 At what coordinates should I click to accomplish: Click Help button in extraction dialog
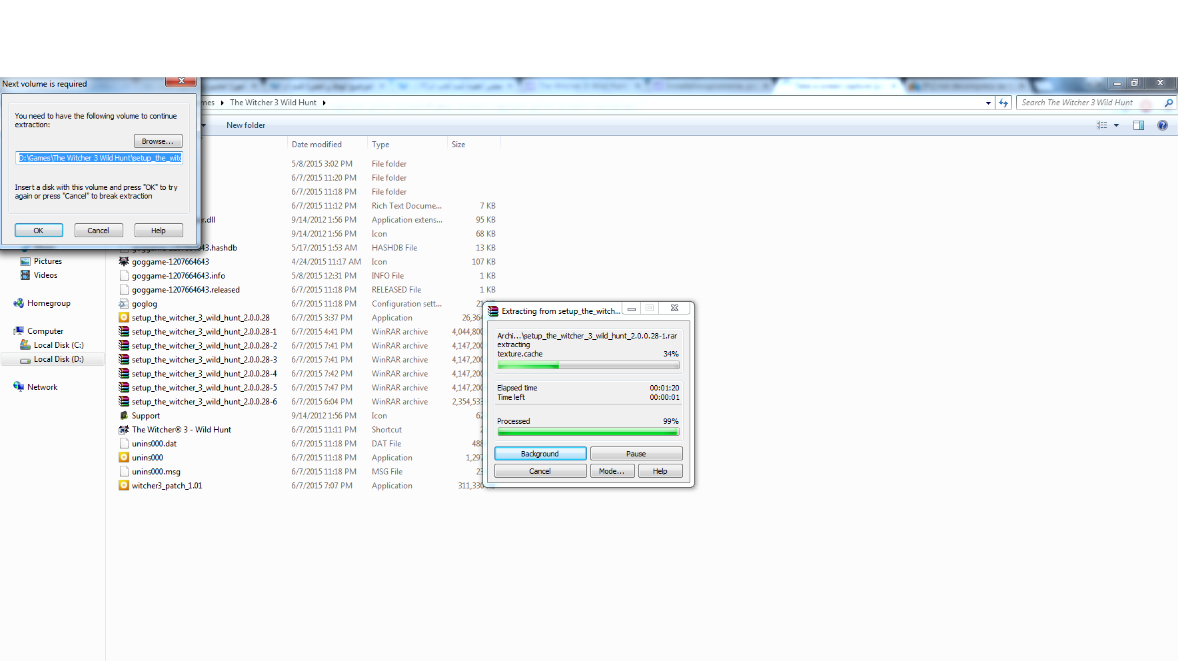point(660,471)
